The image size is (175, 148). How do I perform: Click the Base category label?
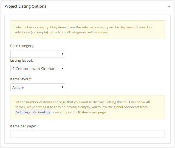[x=22, y=46]
